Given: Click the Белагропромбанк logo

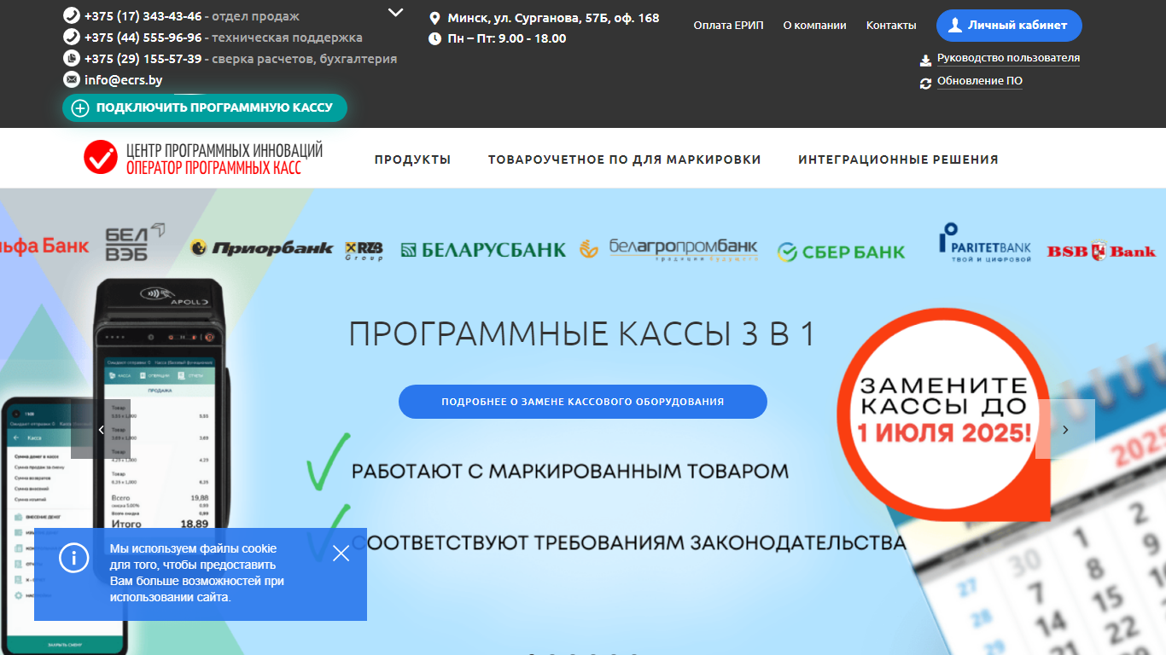Looking at the screenshot, I should 668,249.
